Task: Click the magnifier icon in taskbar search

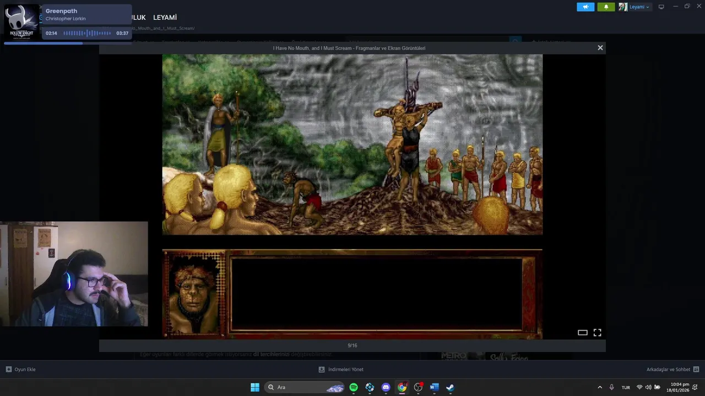Action: pyautogui.click(x=271, y=387)
